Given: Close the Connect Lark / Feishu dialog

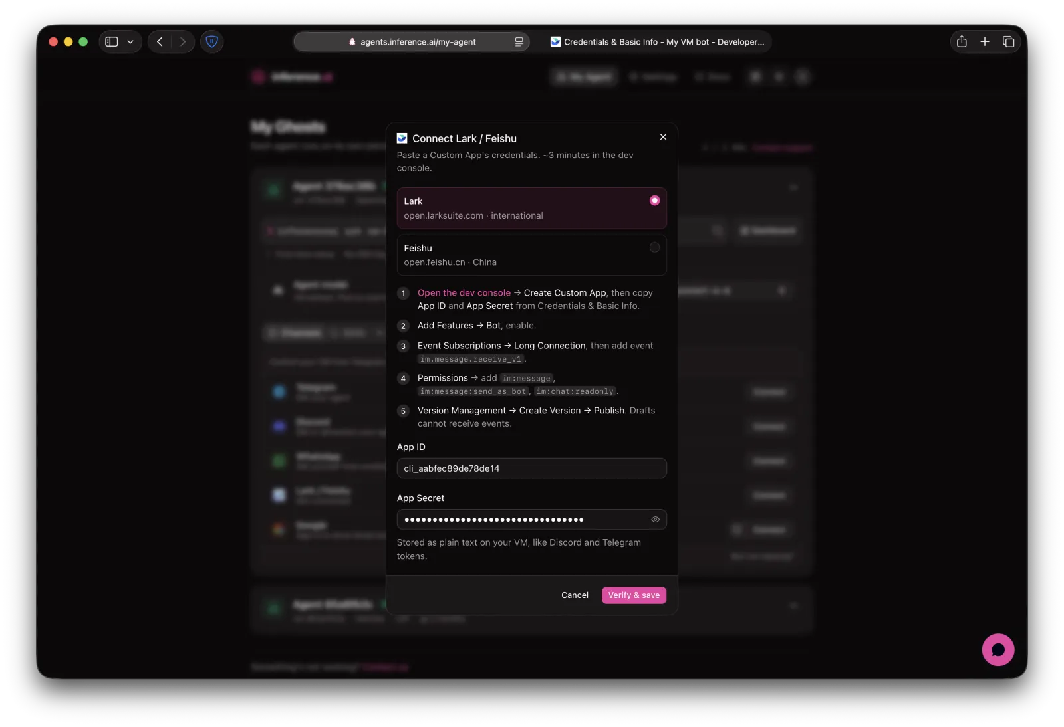Looking at the screenshot, I should (663, 137).
